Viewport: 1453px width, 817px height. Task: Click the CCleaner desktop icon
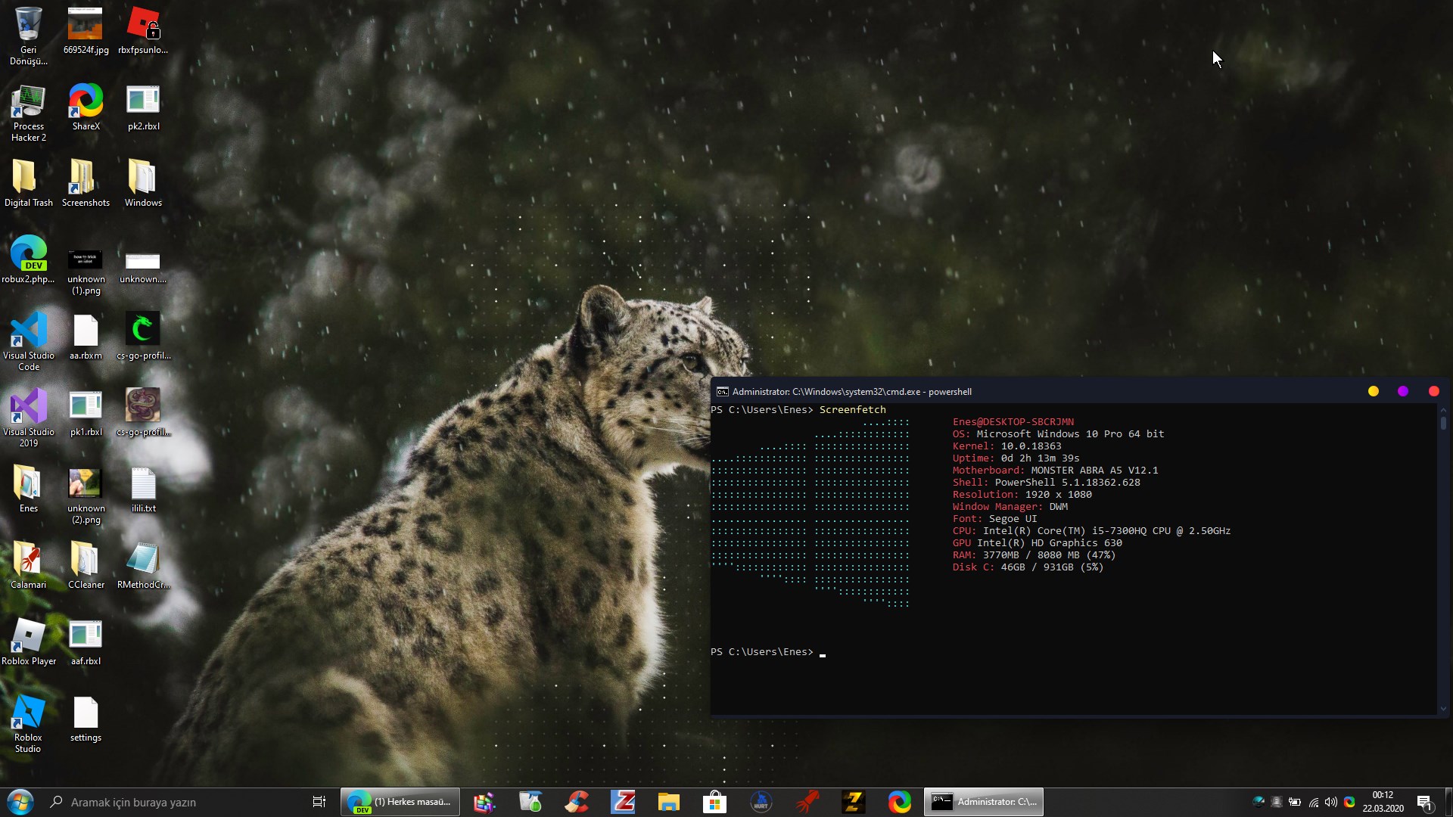(86, 560)
